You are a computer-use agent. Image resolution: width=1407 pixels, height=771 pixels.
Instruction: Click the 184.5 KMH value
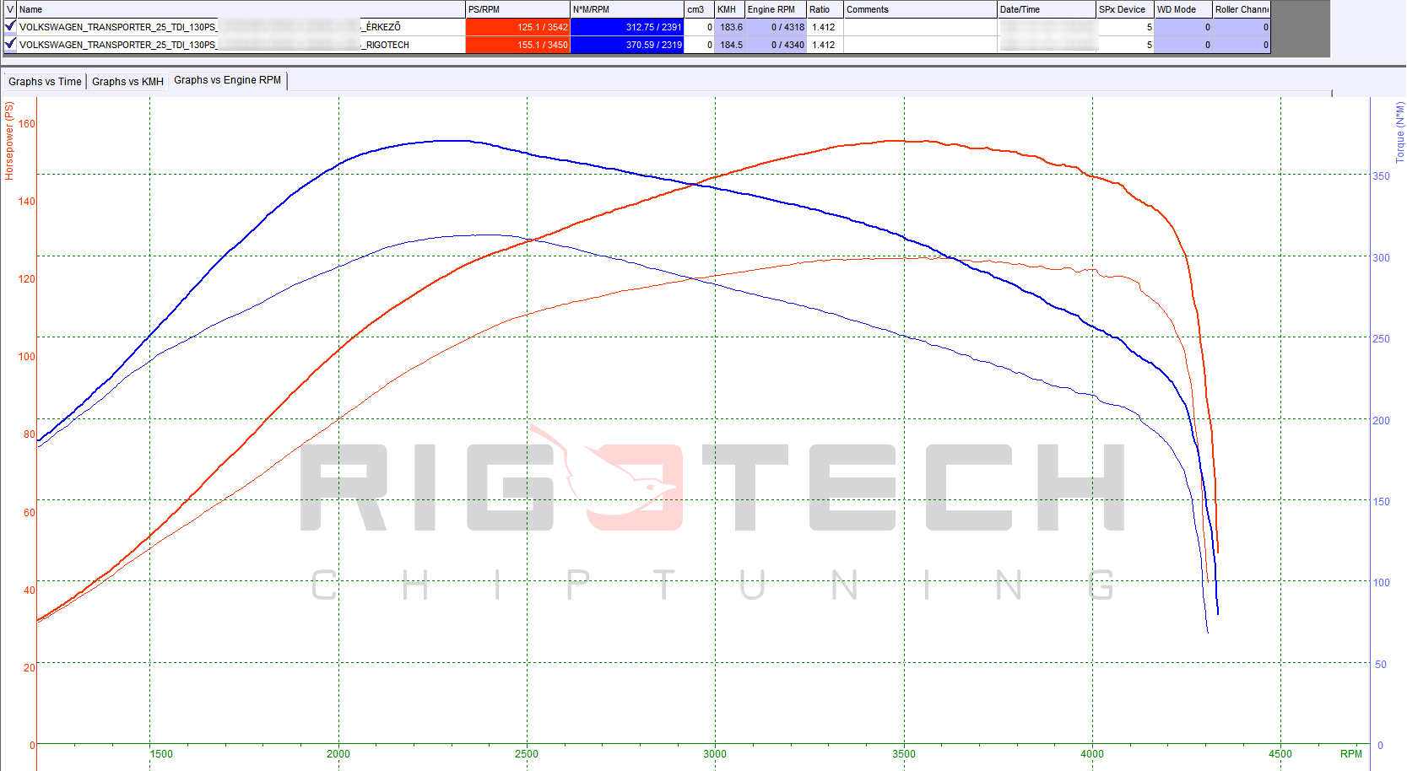(x=730, y=45)
